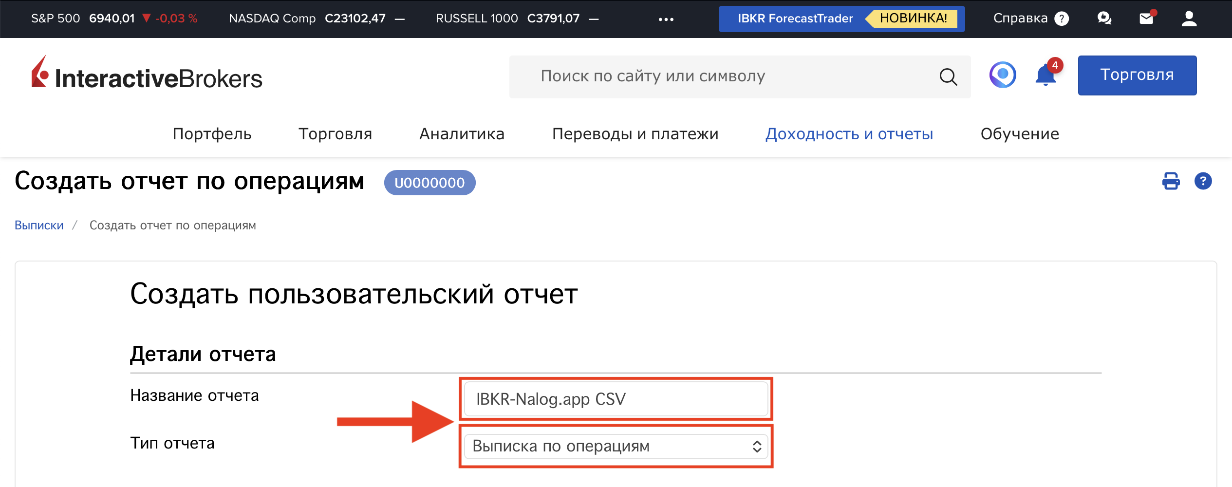Open the mail messages envelope icon
The image size is (1232, 487).
tap(1146, 19)
